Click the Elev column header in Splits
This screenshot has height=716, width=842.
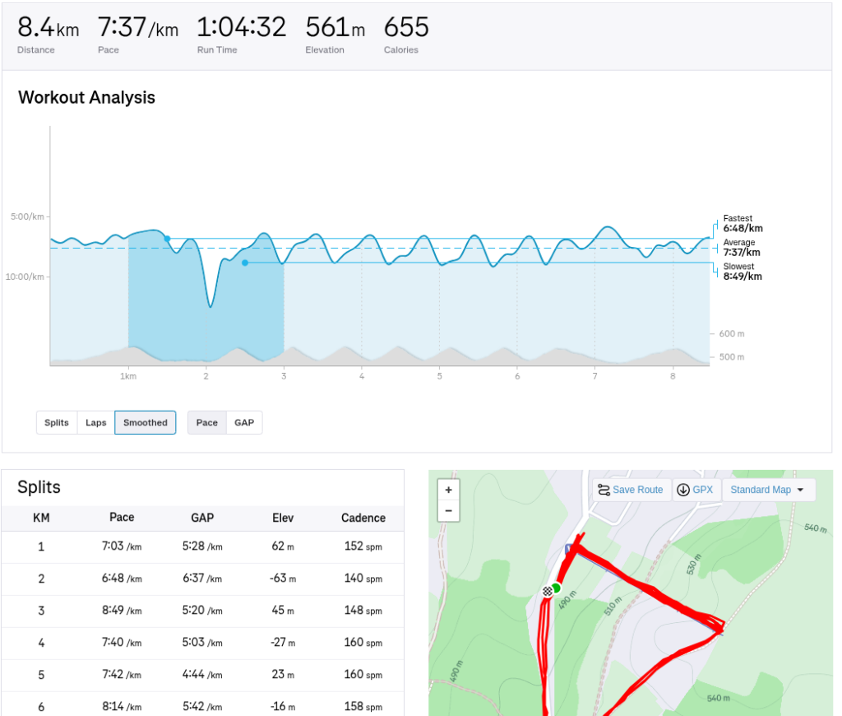point(283,518)
